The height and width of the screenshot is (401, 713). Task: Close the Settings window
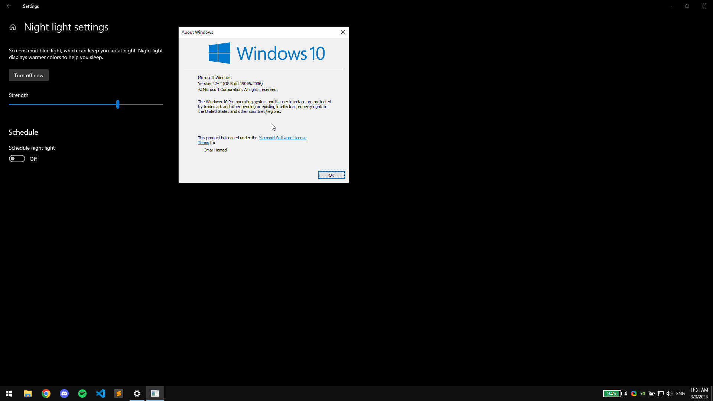[x=704, y=6]
